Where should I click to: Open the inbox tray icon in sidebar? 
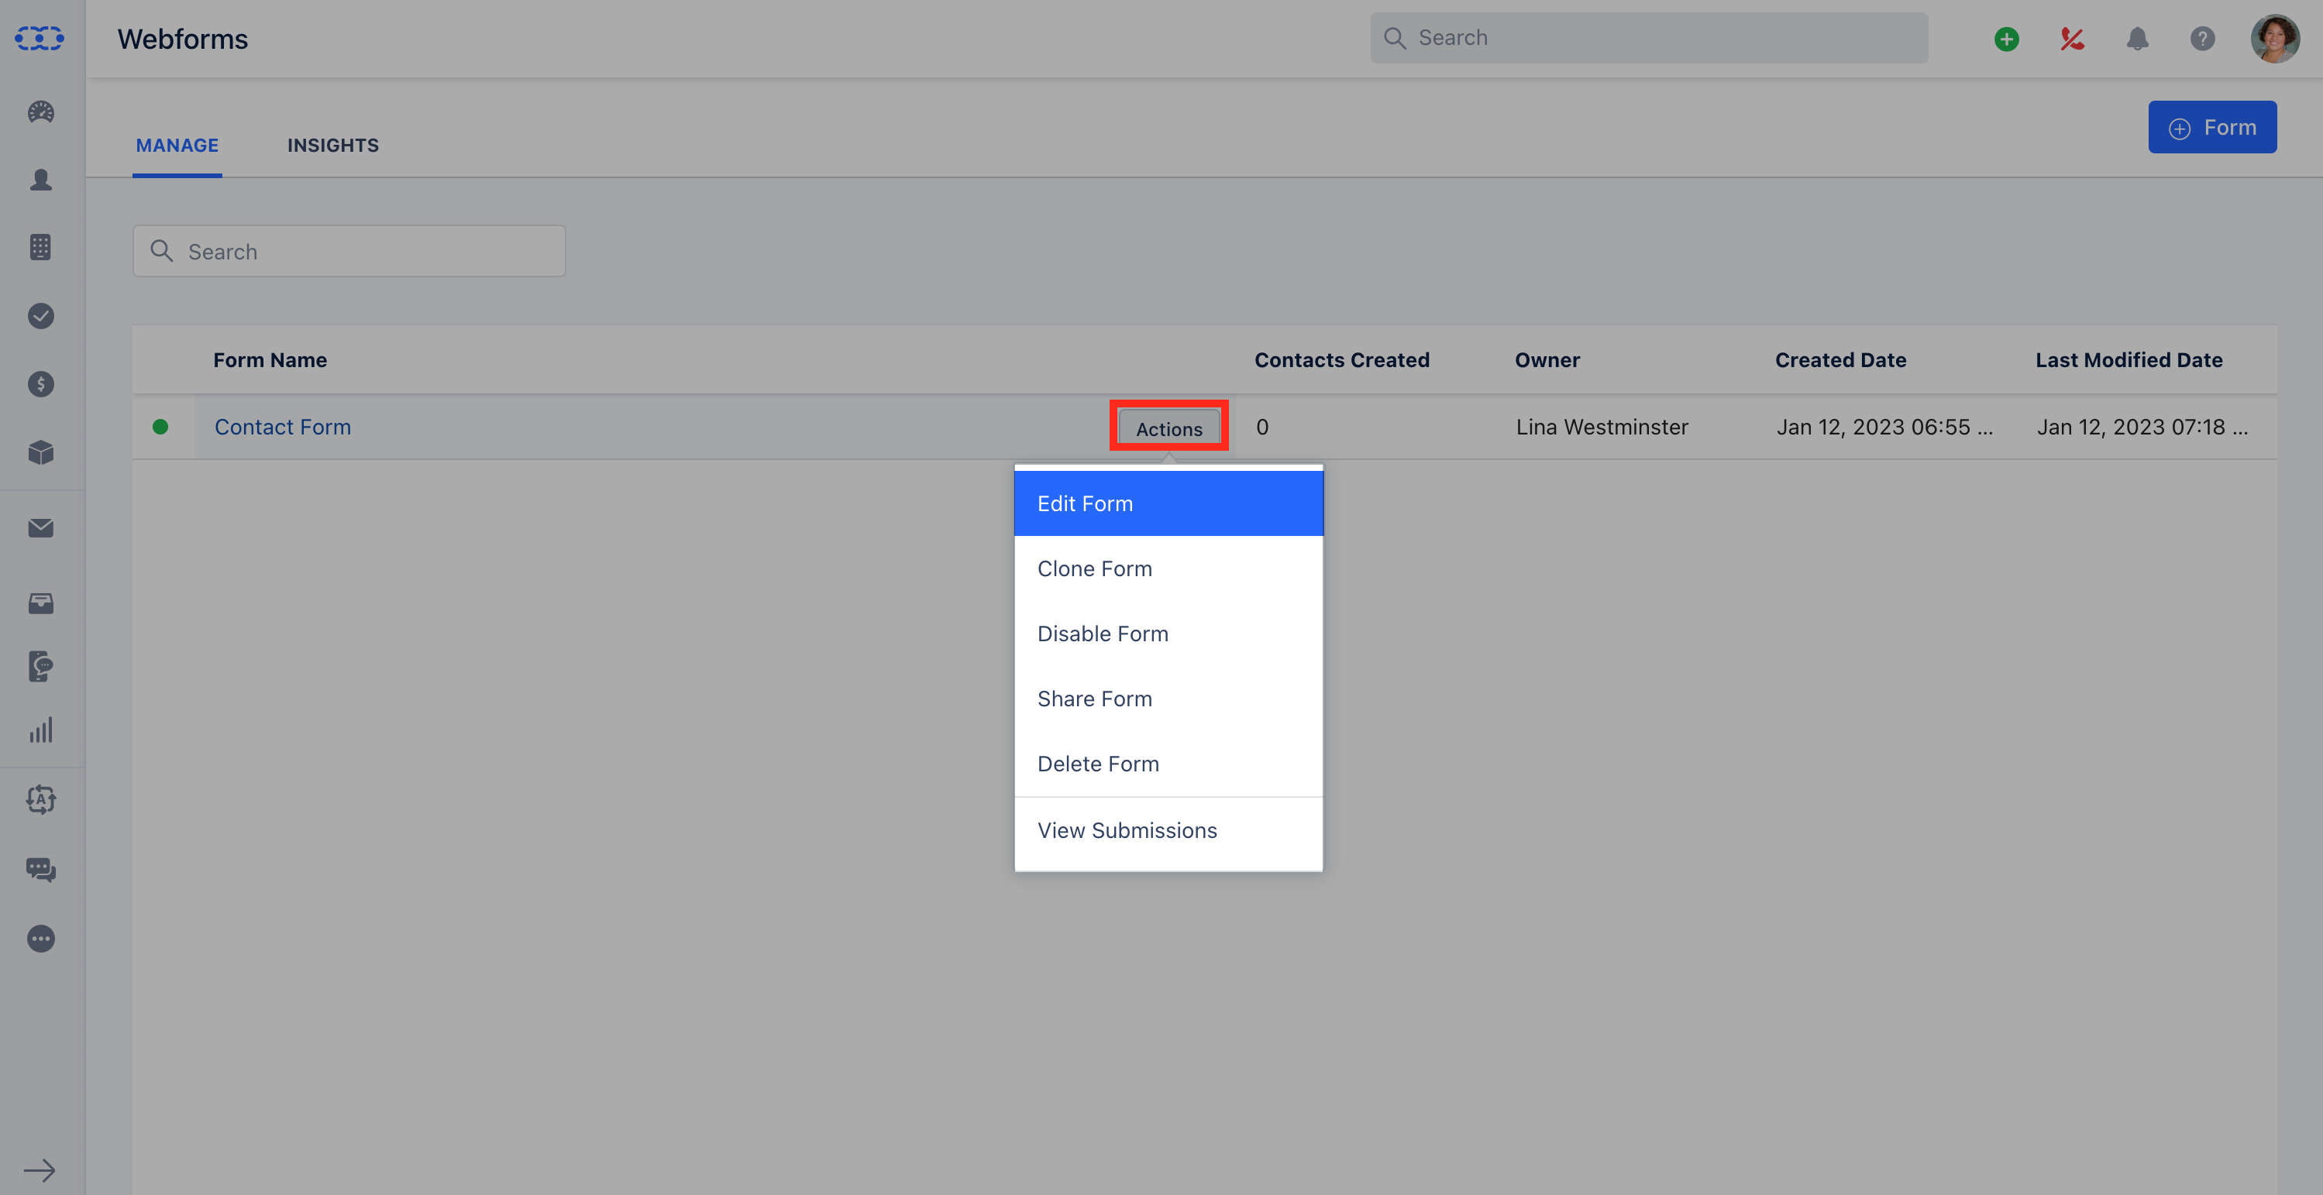(x=40, y=603)
